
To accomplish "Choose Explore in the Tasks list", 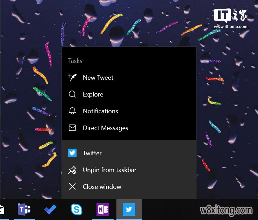I will 129,94.
